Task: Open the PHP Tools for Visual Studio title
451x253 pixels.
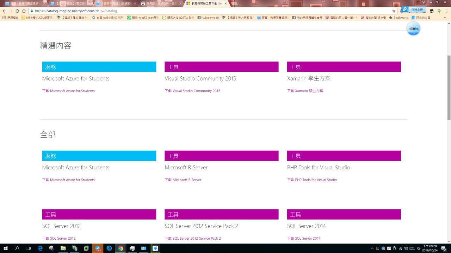Action: pos(319,168)
